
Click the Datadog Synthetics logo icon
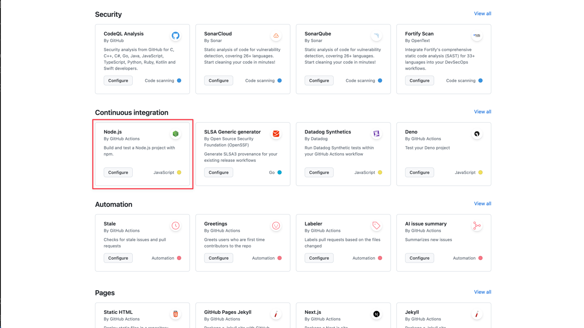coord(376,133)
